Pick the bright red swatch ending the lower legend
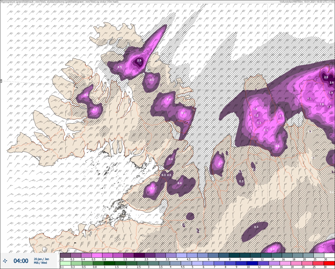Image resolution: width=335 pixels, height=269 pixels. point(329,263)
